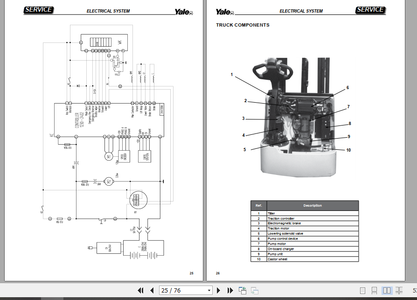
Task: Click the previous view history icon
Action: [x=242, y=290]
